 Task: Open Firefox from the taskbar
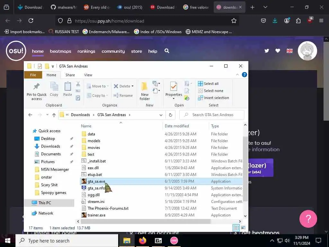(x=142, y=241)
